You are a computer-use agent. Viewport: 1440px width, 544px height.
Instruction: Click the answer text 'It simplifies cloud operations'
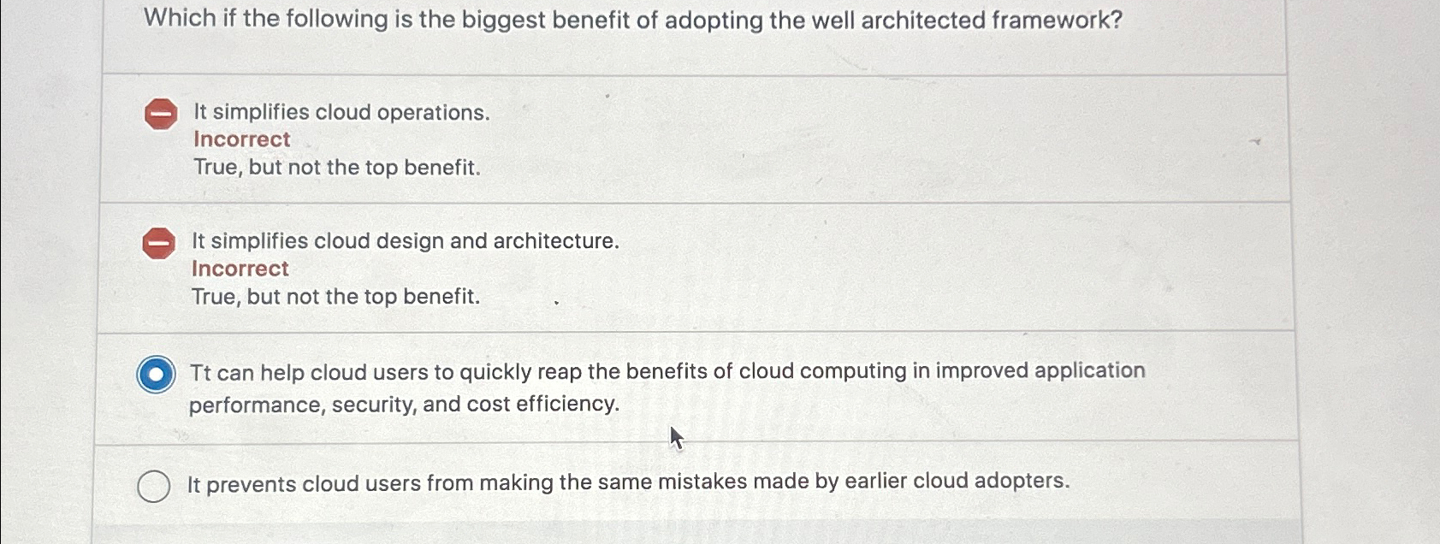point(339,112)
